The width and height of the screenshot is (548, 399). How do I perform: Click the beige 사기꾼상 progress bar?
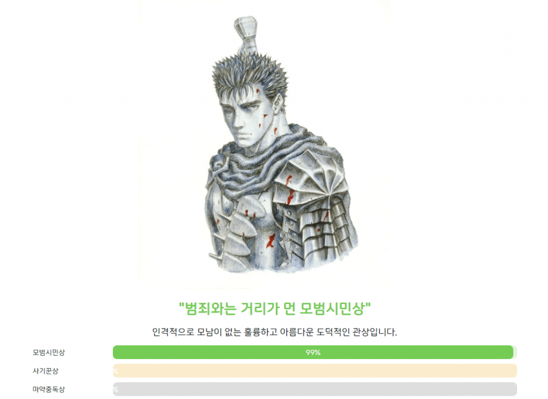click(315, 371)
